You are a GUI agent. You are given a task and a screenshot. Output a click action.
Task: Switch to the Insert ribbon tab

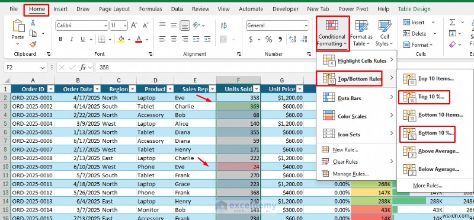(x=60, y=9)
